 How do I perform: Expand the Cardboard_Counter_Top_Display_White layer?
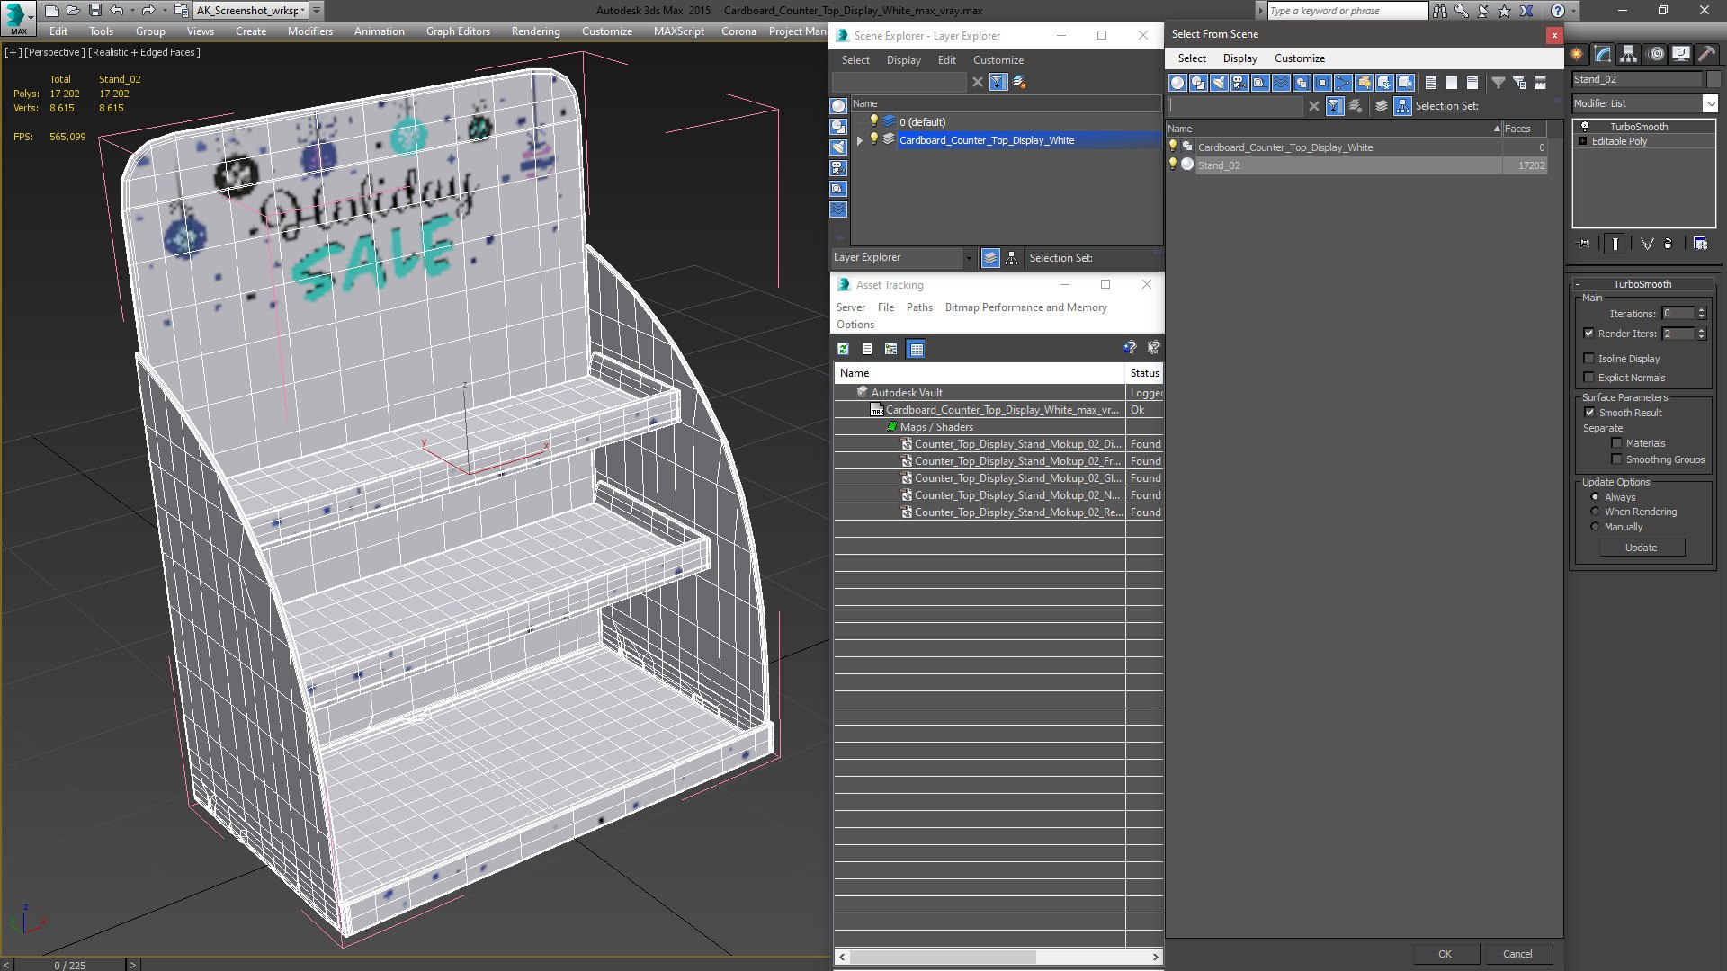pos(860,140)
